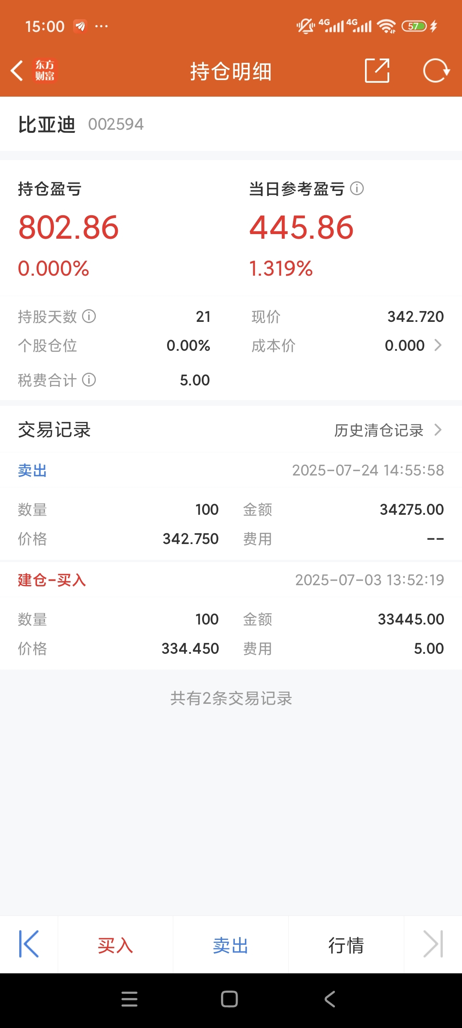Jump to first stock with left arrow

(29, 944)
